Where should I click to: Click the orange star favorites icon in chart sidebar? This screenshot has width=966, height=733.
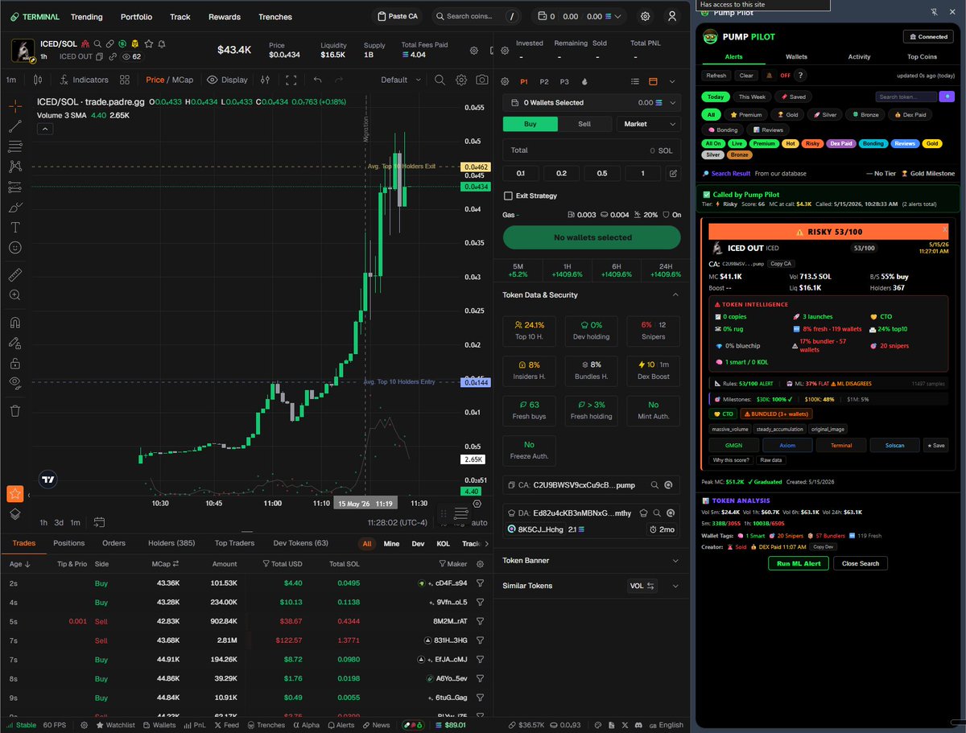(x=14, y=493)
